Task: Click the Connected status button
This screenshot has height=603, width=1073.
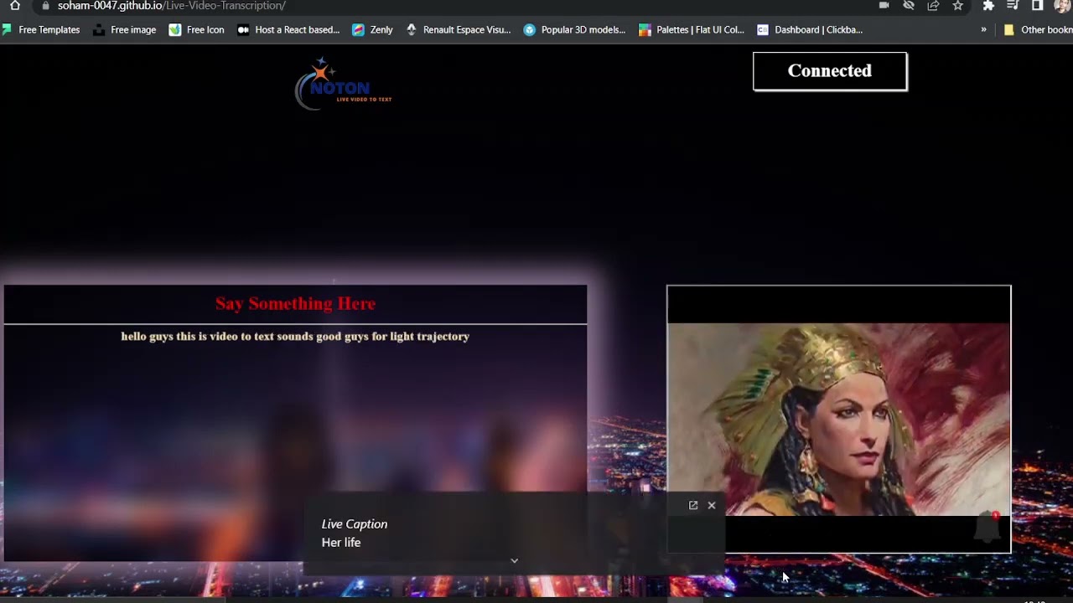Action: (830, 71)
